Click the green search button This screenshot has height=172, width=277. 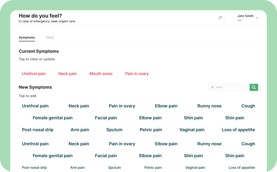254,87
